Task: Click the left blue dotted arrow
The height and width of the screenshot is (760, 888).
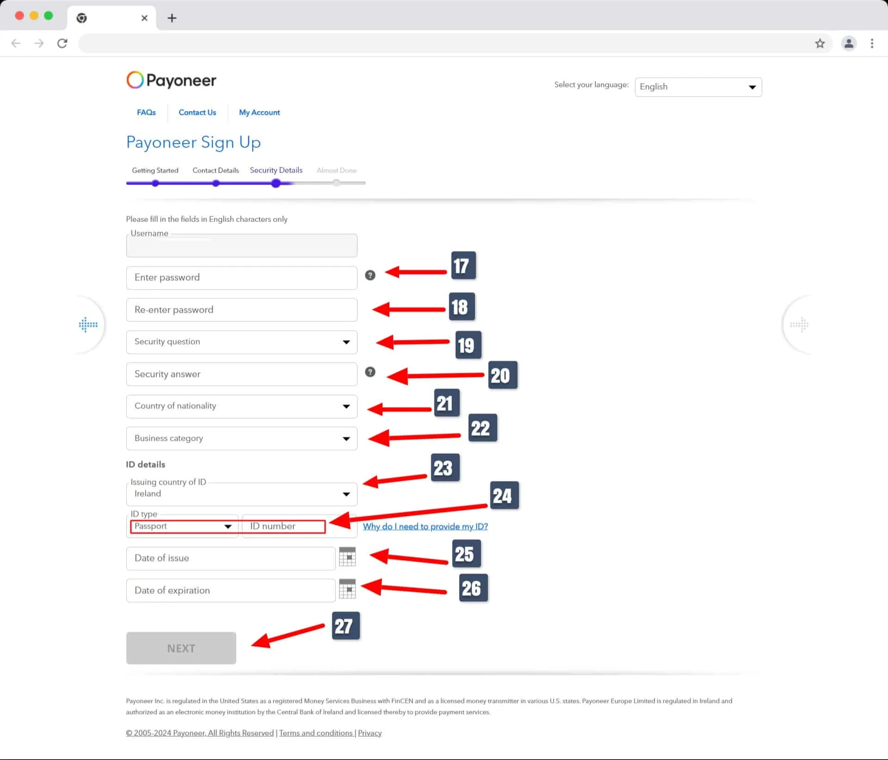Action: [88, 325]
